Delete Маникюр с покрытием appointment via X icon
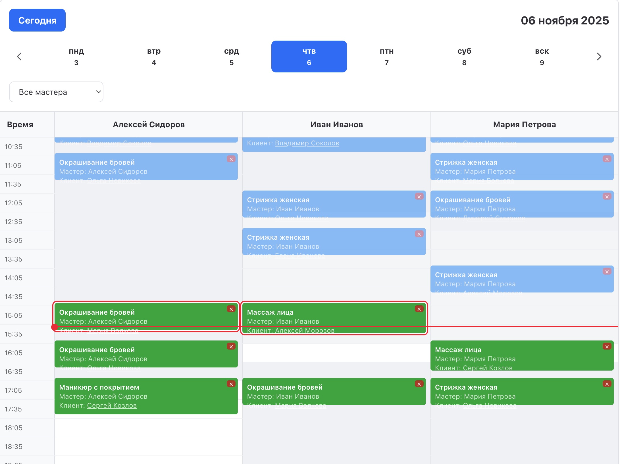The image size is (620, 464). click(231, 384)
